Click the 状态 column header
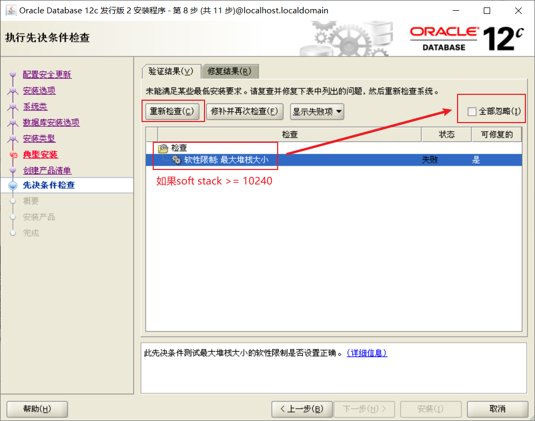Image resolution: width=535 pixels, height=421 pixels. (x=446, y=134)
